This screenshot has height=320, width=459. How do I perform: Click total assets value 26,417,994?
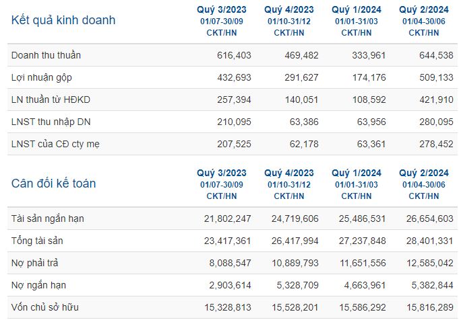click(x=295, y=241)
